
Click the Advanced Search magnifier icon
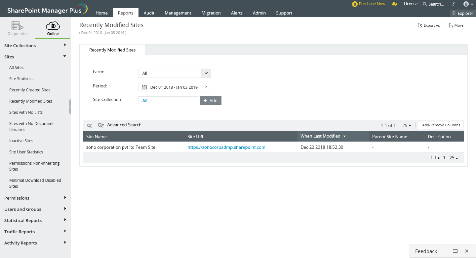(101, 125)
